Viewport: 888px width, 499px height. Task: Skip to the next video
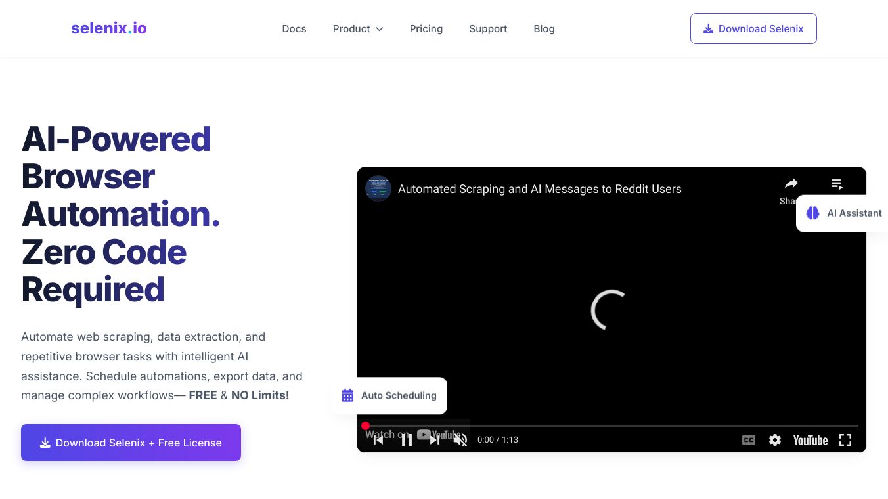(x=434, y=440)
